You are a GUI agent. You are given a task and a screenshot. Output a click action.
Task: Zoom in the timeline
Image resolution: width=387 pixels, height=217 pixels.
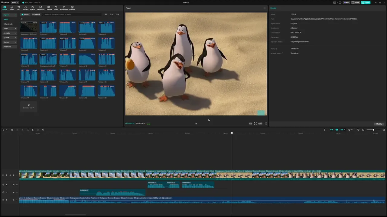(384, 130)
